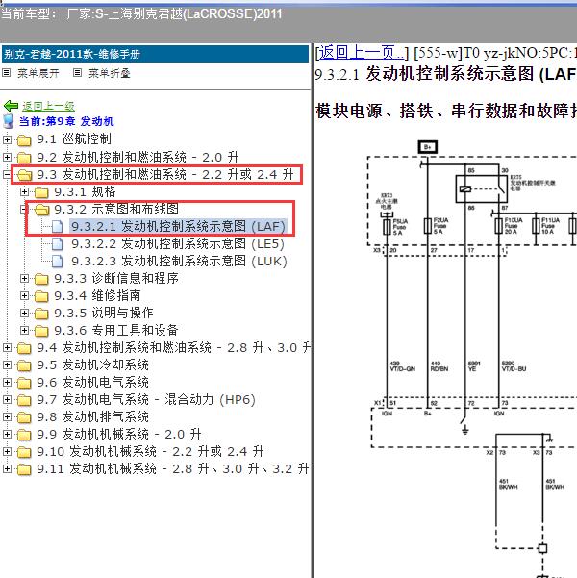The image size is (577, 578).
Task: Click folder icon of 9.5 发动机冷却系统
Action: (x=24, y=365)
